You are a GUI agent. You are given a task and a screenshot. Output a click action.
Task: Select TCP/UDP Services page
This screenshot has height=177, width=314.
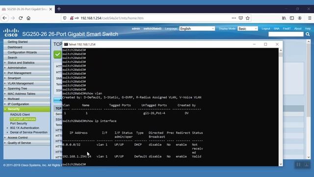[x=23, y=119]
